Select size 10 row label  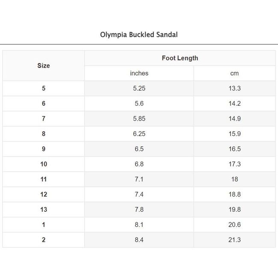(44, 164)
